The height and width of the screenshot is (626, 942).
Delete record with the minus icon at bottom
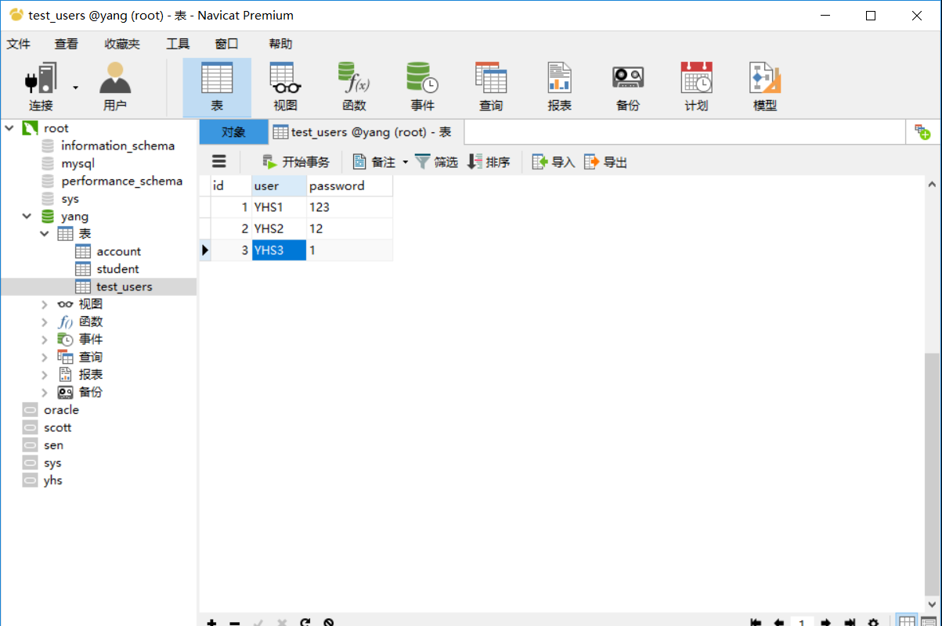point(235,622)
